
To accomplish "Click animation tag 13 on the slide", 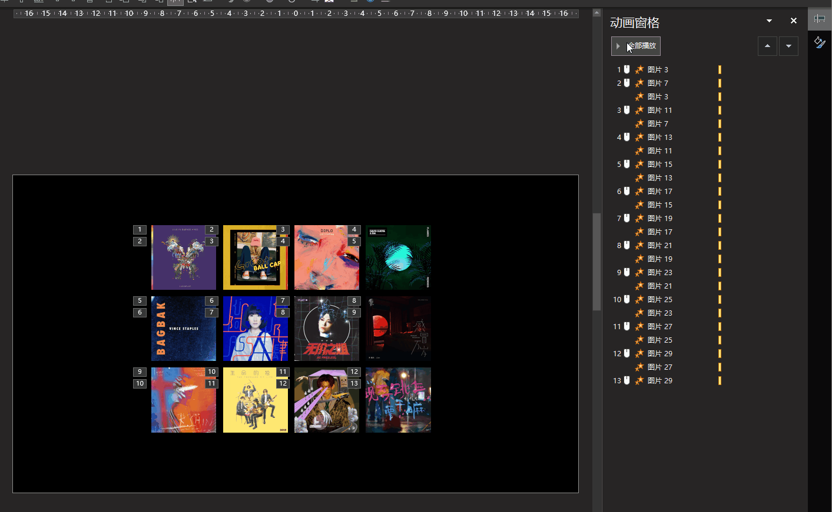I will click(x=354, y=383).
